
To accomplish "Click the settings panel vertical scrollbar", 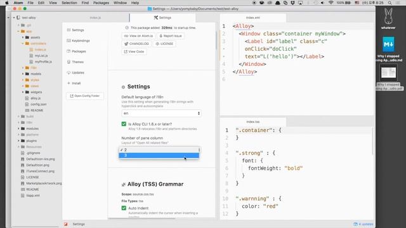I will pyautogui.click(x=216, y=40).
